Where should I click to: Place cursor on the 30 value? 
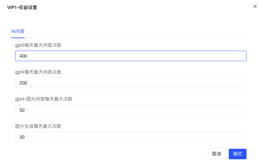point(22,137)
